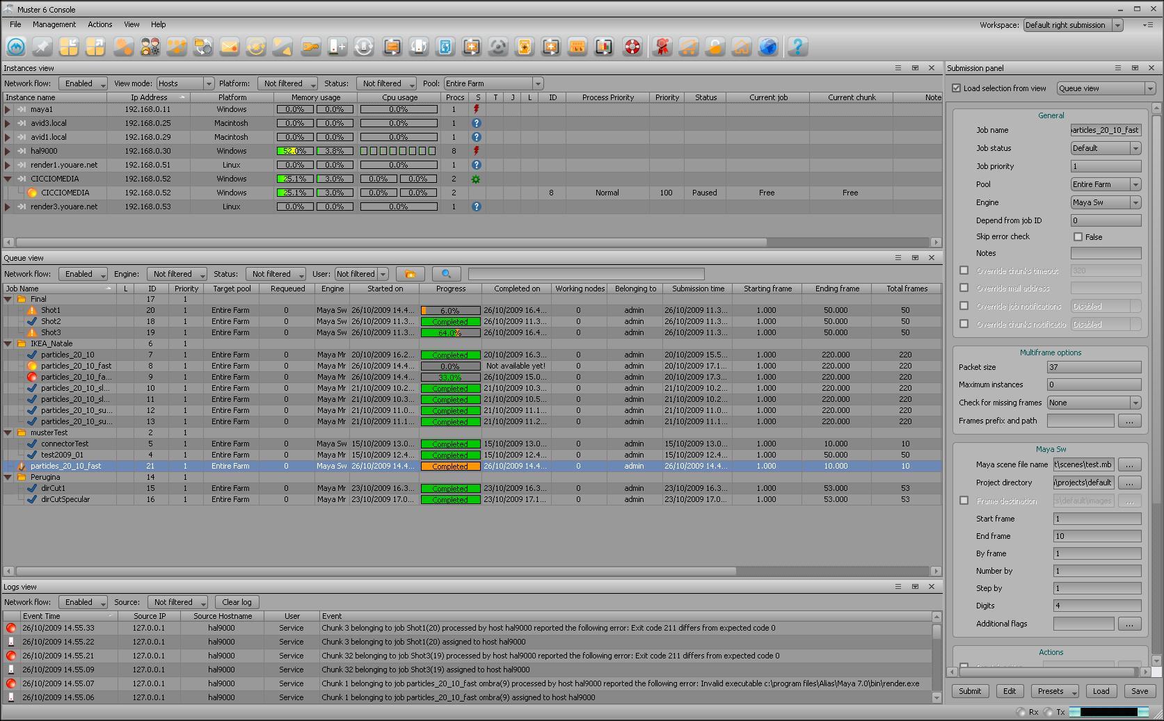The image size is (1164, 721).
Task: Open the Help menu
Action: 159,24
